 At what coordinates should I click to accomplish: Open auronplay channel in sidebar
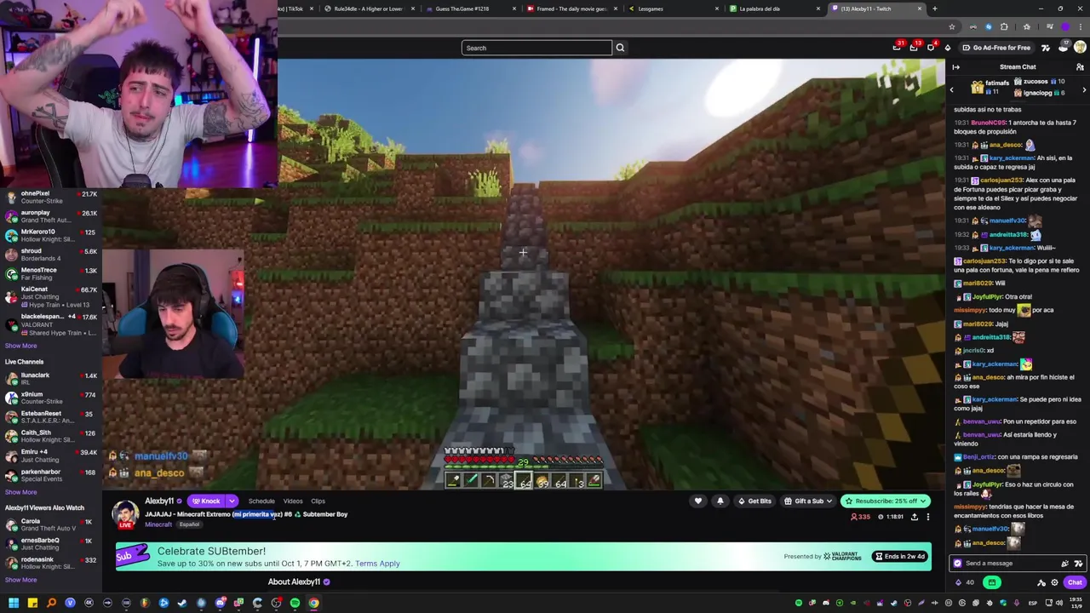pyautogui.click(x=51, y=216)
